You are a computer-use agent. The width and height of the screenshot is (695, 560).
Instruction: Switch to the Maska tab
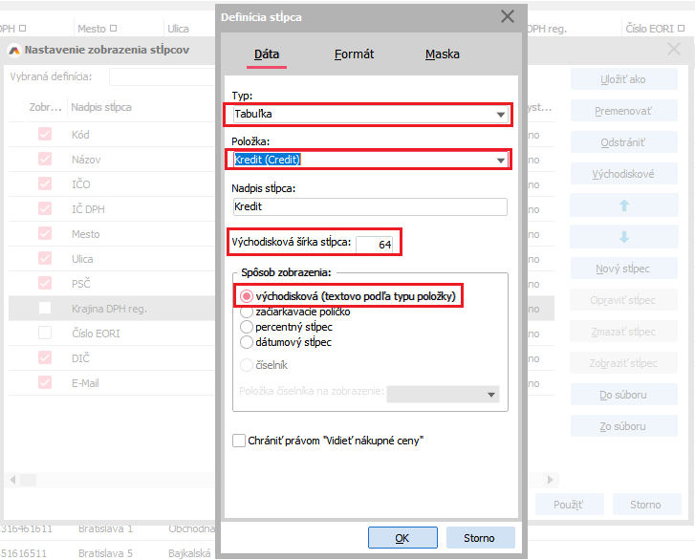(x=443, y=54)
